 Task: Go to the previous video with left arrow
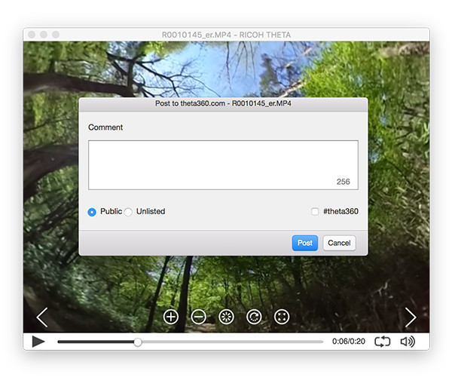pyautogui.click(x=42, y=317)
